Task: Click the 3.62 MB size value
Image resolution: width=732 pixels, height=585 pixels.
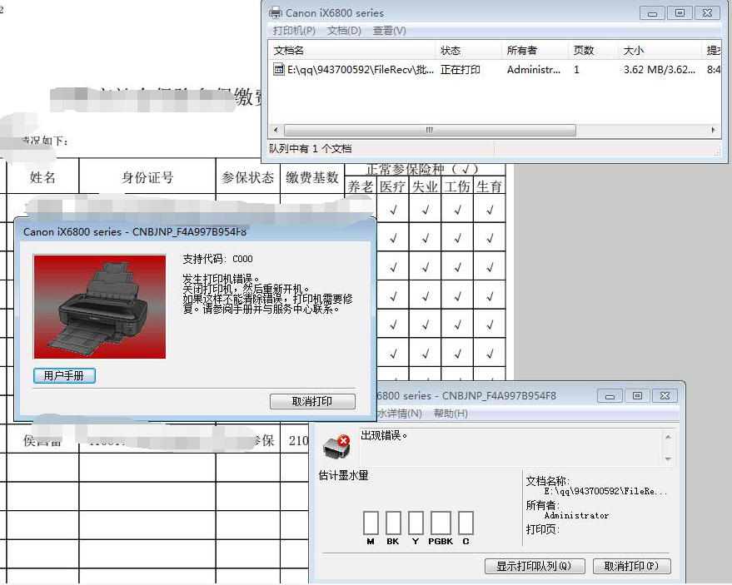Action: (x=660, y=70)
